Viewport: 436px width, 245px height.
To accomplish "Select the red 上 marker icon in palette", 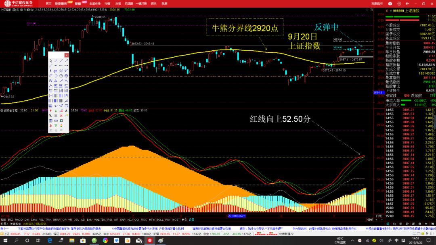I will pos(50,125).
